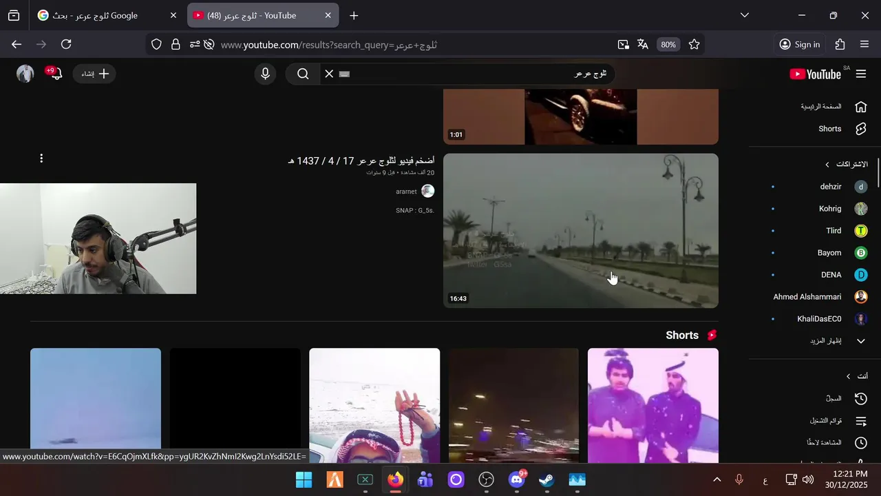Open the 80% zoom level indicator

coord(668,44)
